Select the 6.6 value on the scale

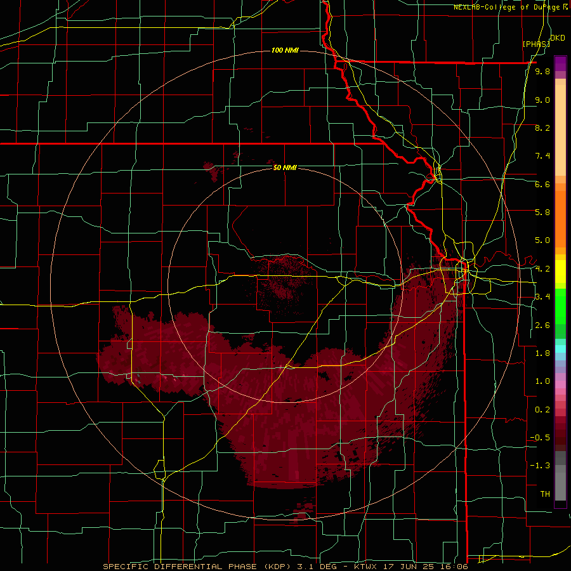click(542, 184)
